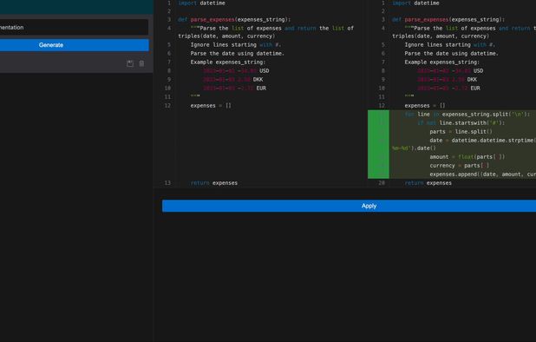Click 'return expenses' on line 13 left pane
Screen dimensions: 536x342
click(x=214, y=183)
